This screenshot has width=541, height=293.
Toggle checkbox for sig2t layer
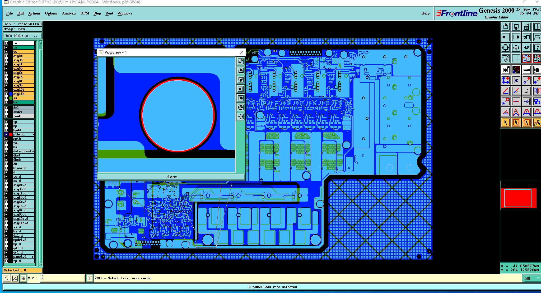point(6,56)
